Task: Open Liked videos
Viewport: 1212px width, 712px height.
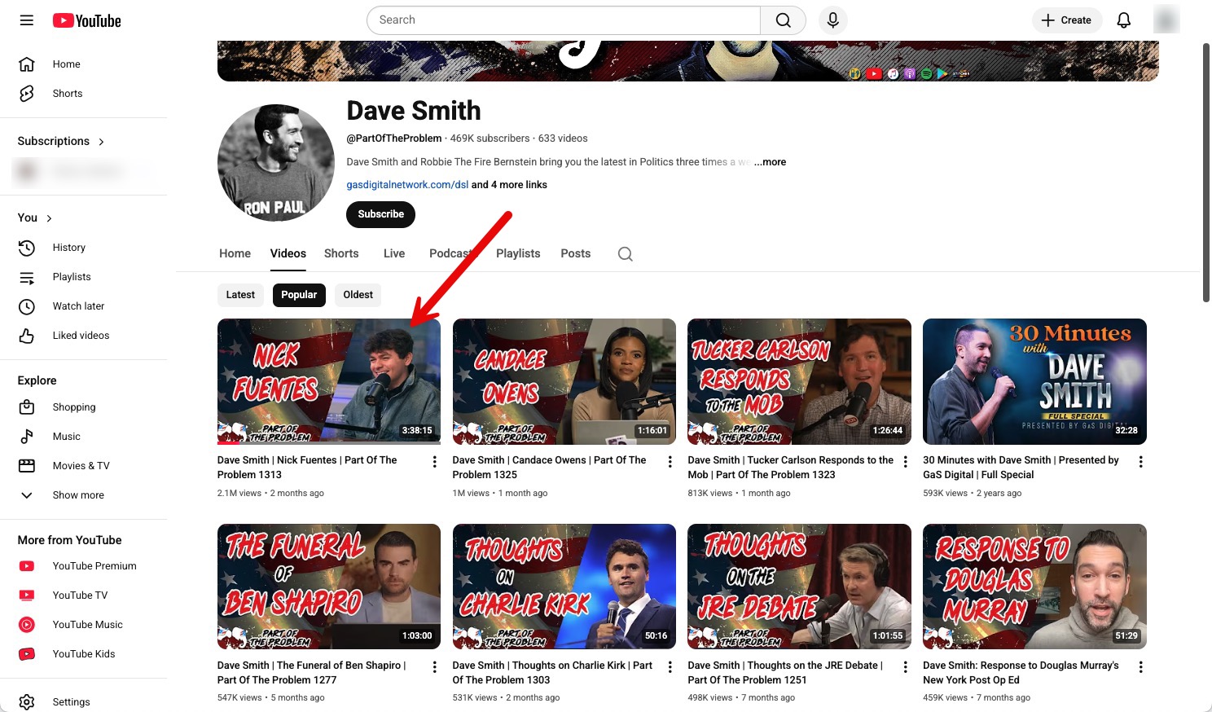Action: coord(81,335)
